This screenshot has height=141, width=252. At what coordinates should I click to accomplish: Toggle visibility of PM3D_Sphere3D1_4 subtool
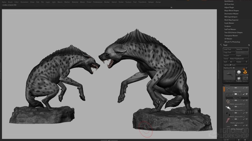(247, 100)
